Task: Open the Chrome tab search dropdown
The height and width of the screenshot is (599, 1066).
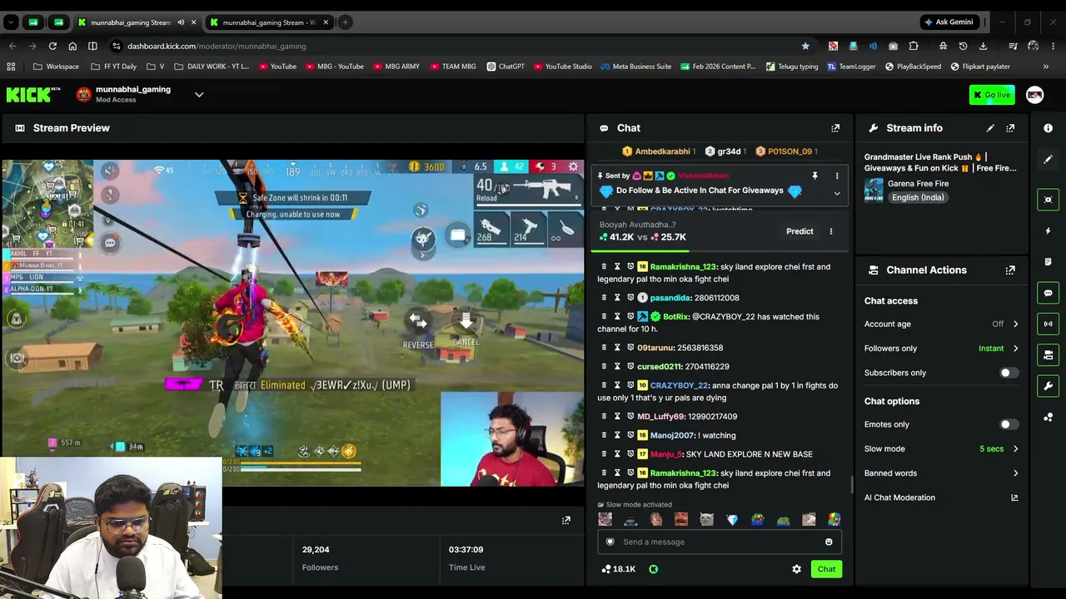Action: click(x=12, y=22)
